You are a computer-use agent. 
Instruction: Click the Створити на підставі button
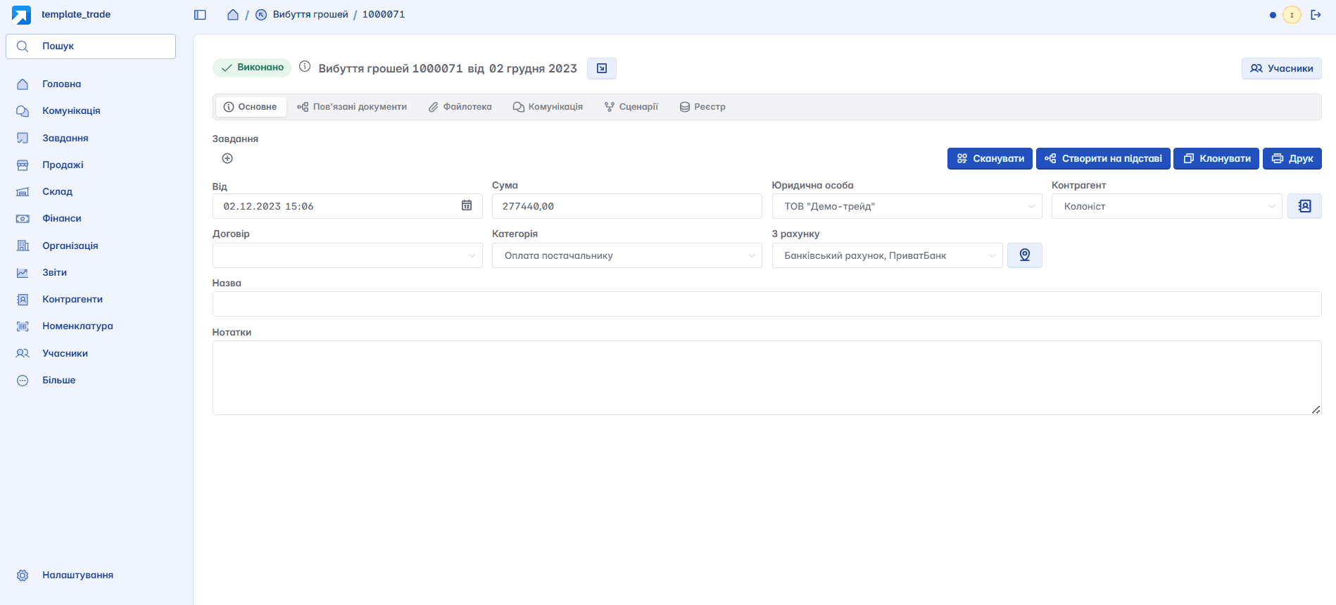[1104, 158]
